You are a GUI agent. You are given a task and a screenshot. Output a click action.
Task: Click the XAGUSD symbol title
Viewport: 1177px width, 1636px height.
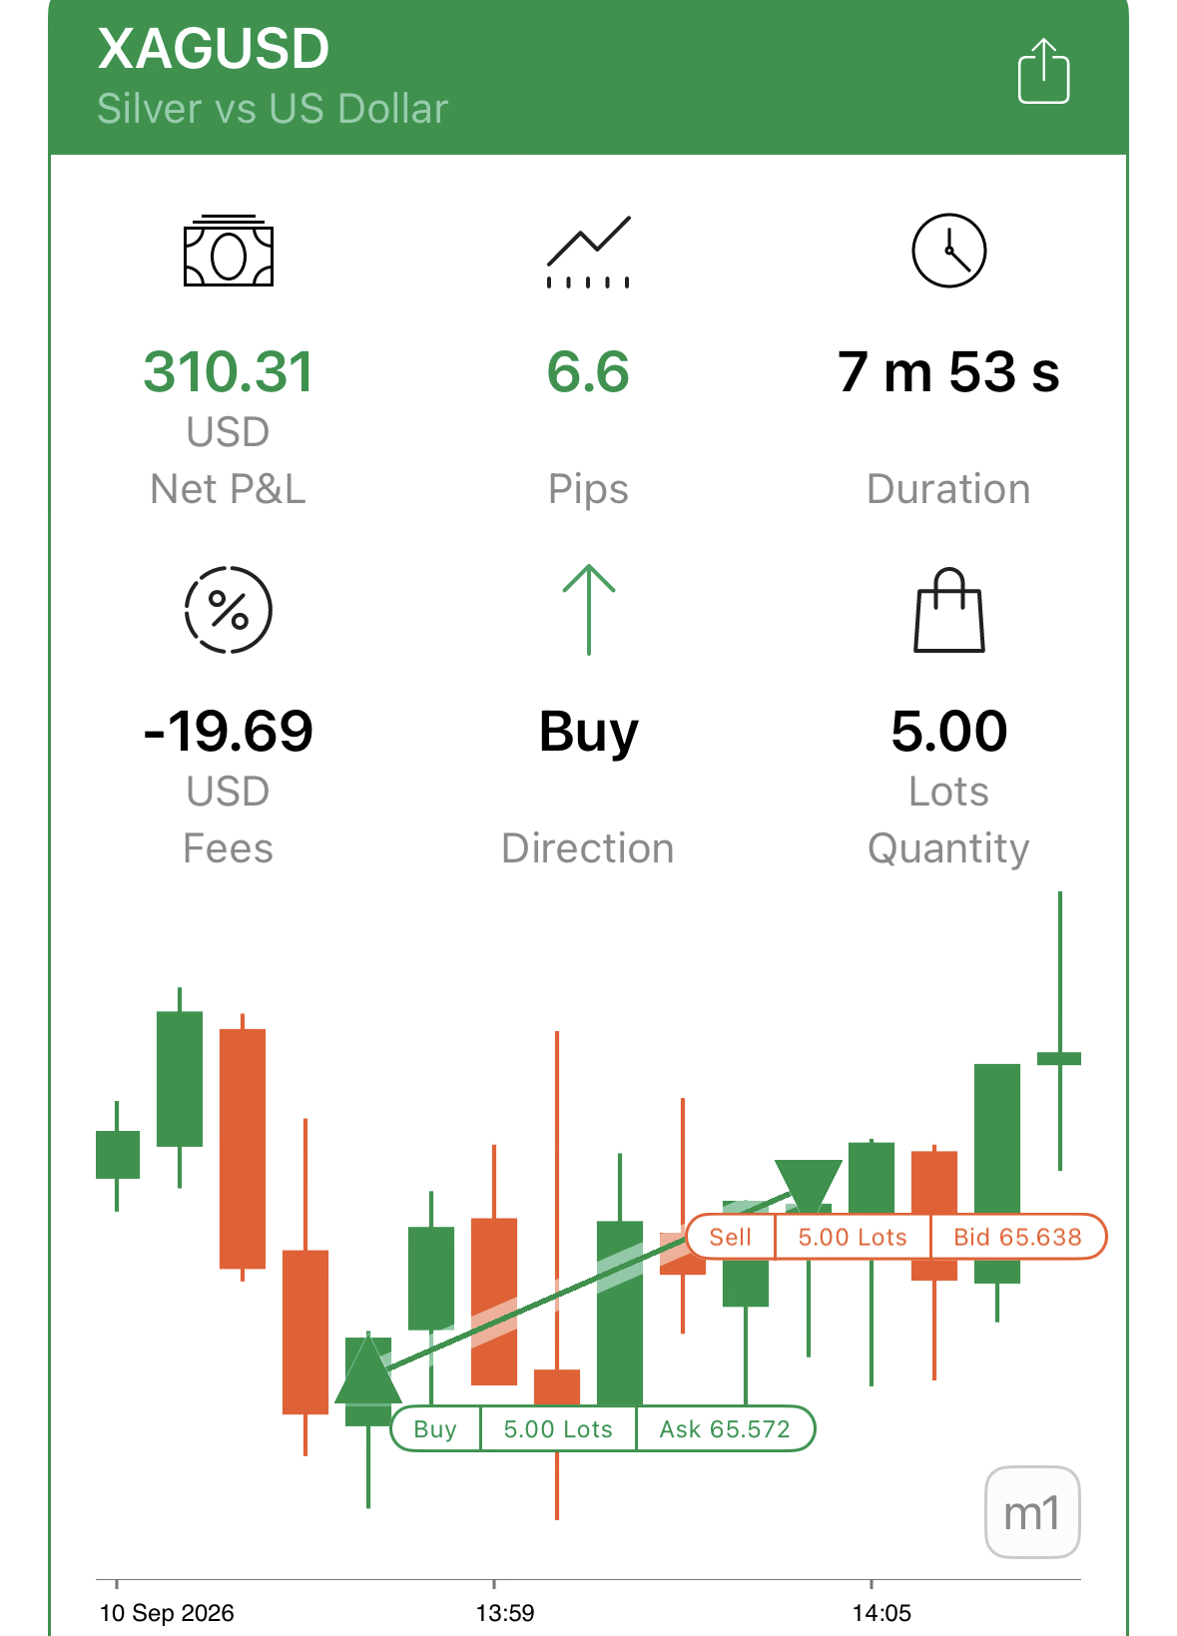coord(214,48)
